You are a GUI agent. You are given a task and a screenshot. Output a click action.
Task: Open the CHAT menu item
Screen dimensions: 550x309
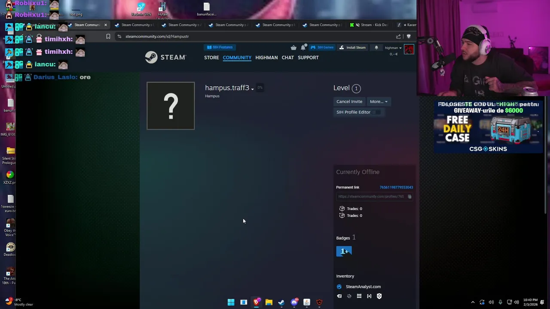(288, 58)
